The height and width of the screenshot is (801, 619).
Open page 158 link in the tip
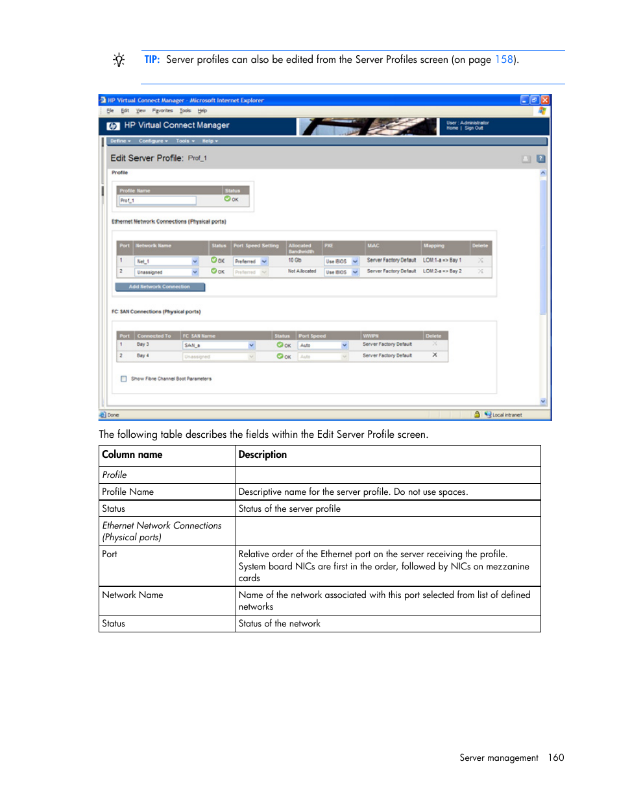coord(504,60)
